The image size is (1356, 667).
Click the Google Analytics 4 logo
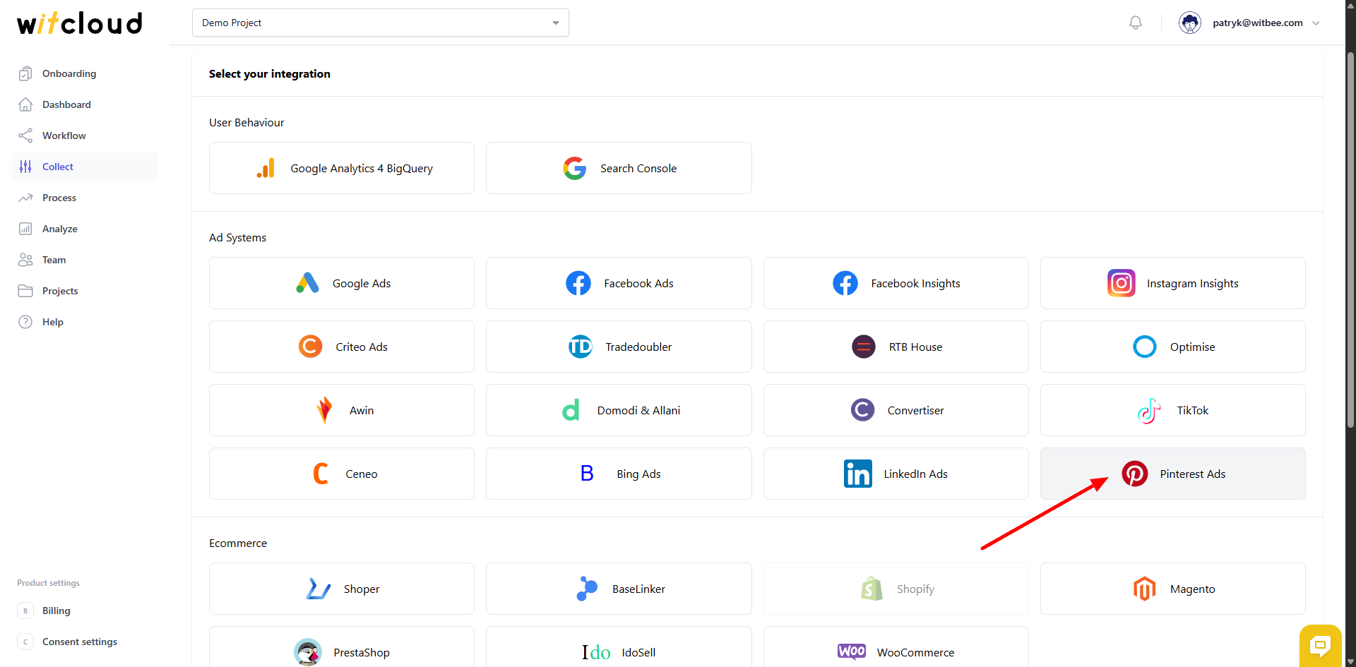click(x=266, y=168)
